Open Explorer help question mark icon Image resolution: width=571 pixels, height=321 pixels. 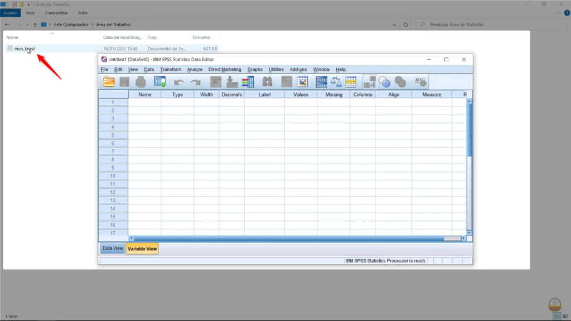pos(567,13)
